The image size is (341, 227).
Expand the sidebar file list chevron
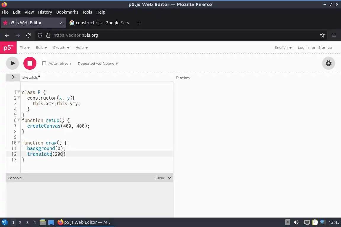coord(13,77)
